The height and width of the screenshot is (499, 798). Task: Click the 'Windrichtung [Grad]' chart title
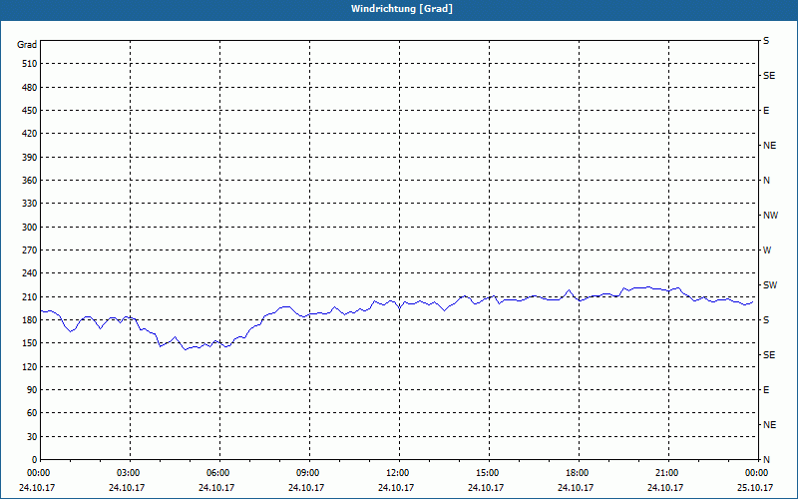coord(402,9)
